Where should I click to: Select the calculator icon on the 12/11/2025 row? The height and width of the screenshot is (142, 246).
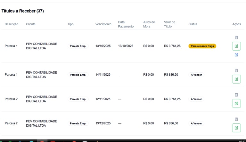(236, 95)
